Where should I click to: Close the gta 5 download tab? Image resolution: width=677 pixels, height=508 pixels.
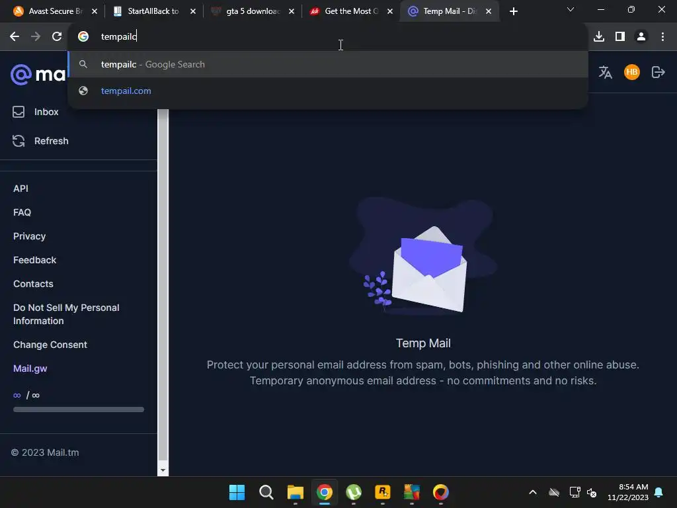(292, 12)
